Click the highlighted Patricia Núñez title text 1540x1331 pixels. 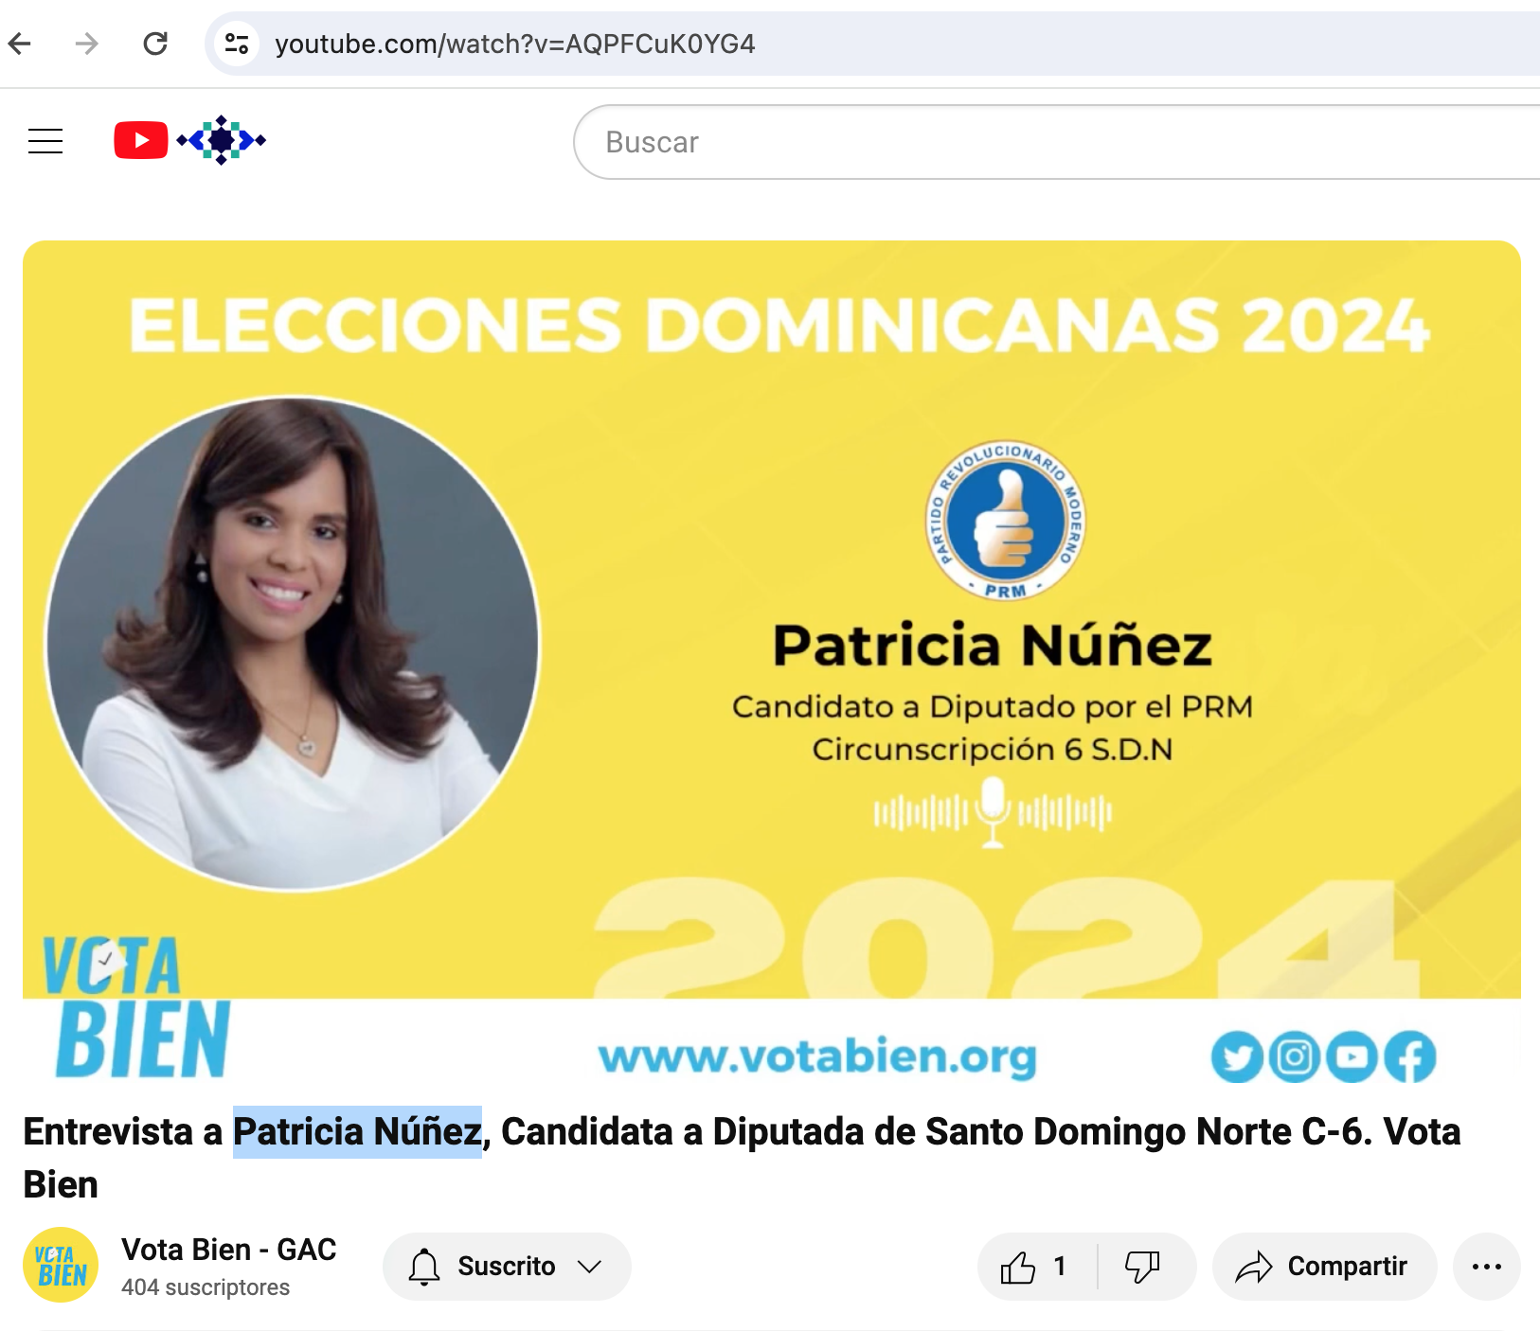tap(358, 1131)
